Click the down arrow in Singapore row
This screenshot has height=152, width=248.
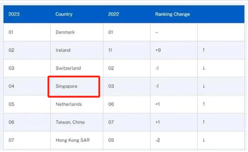204,86
